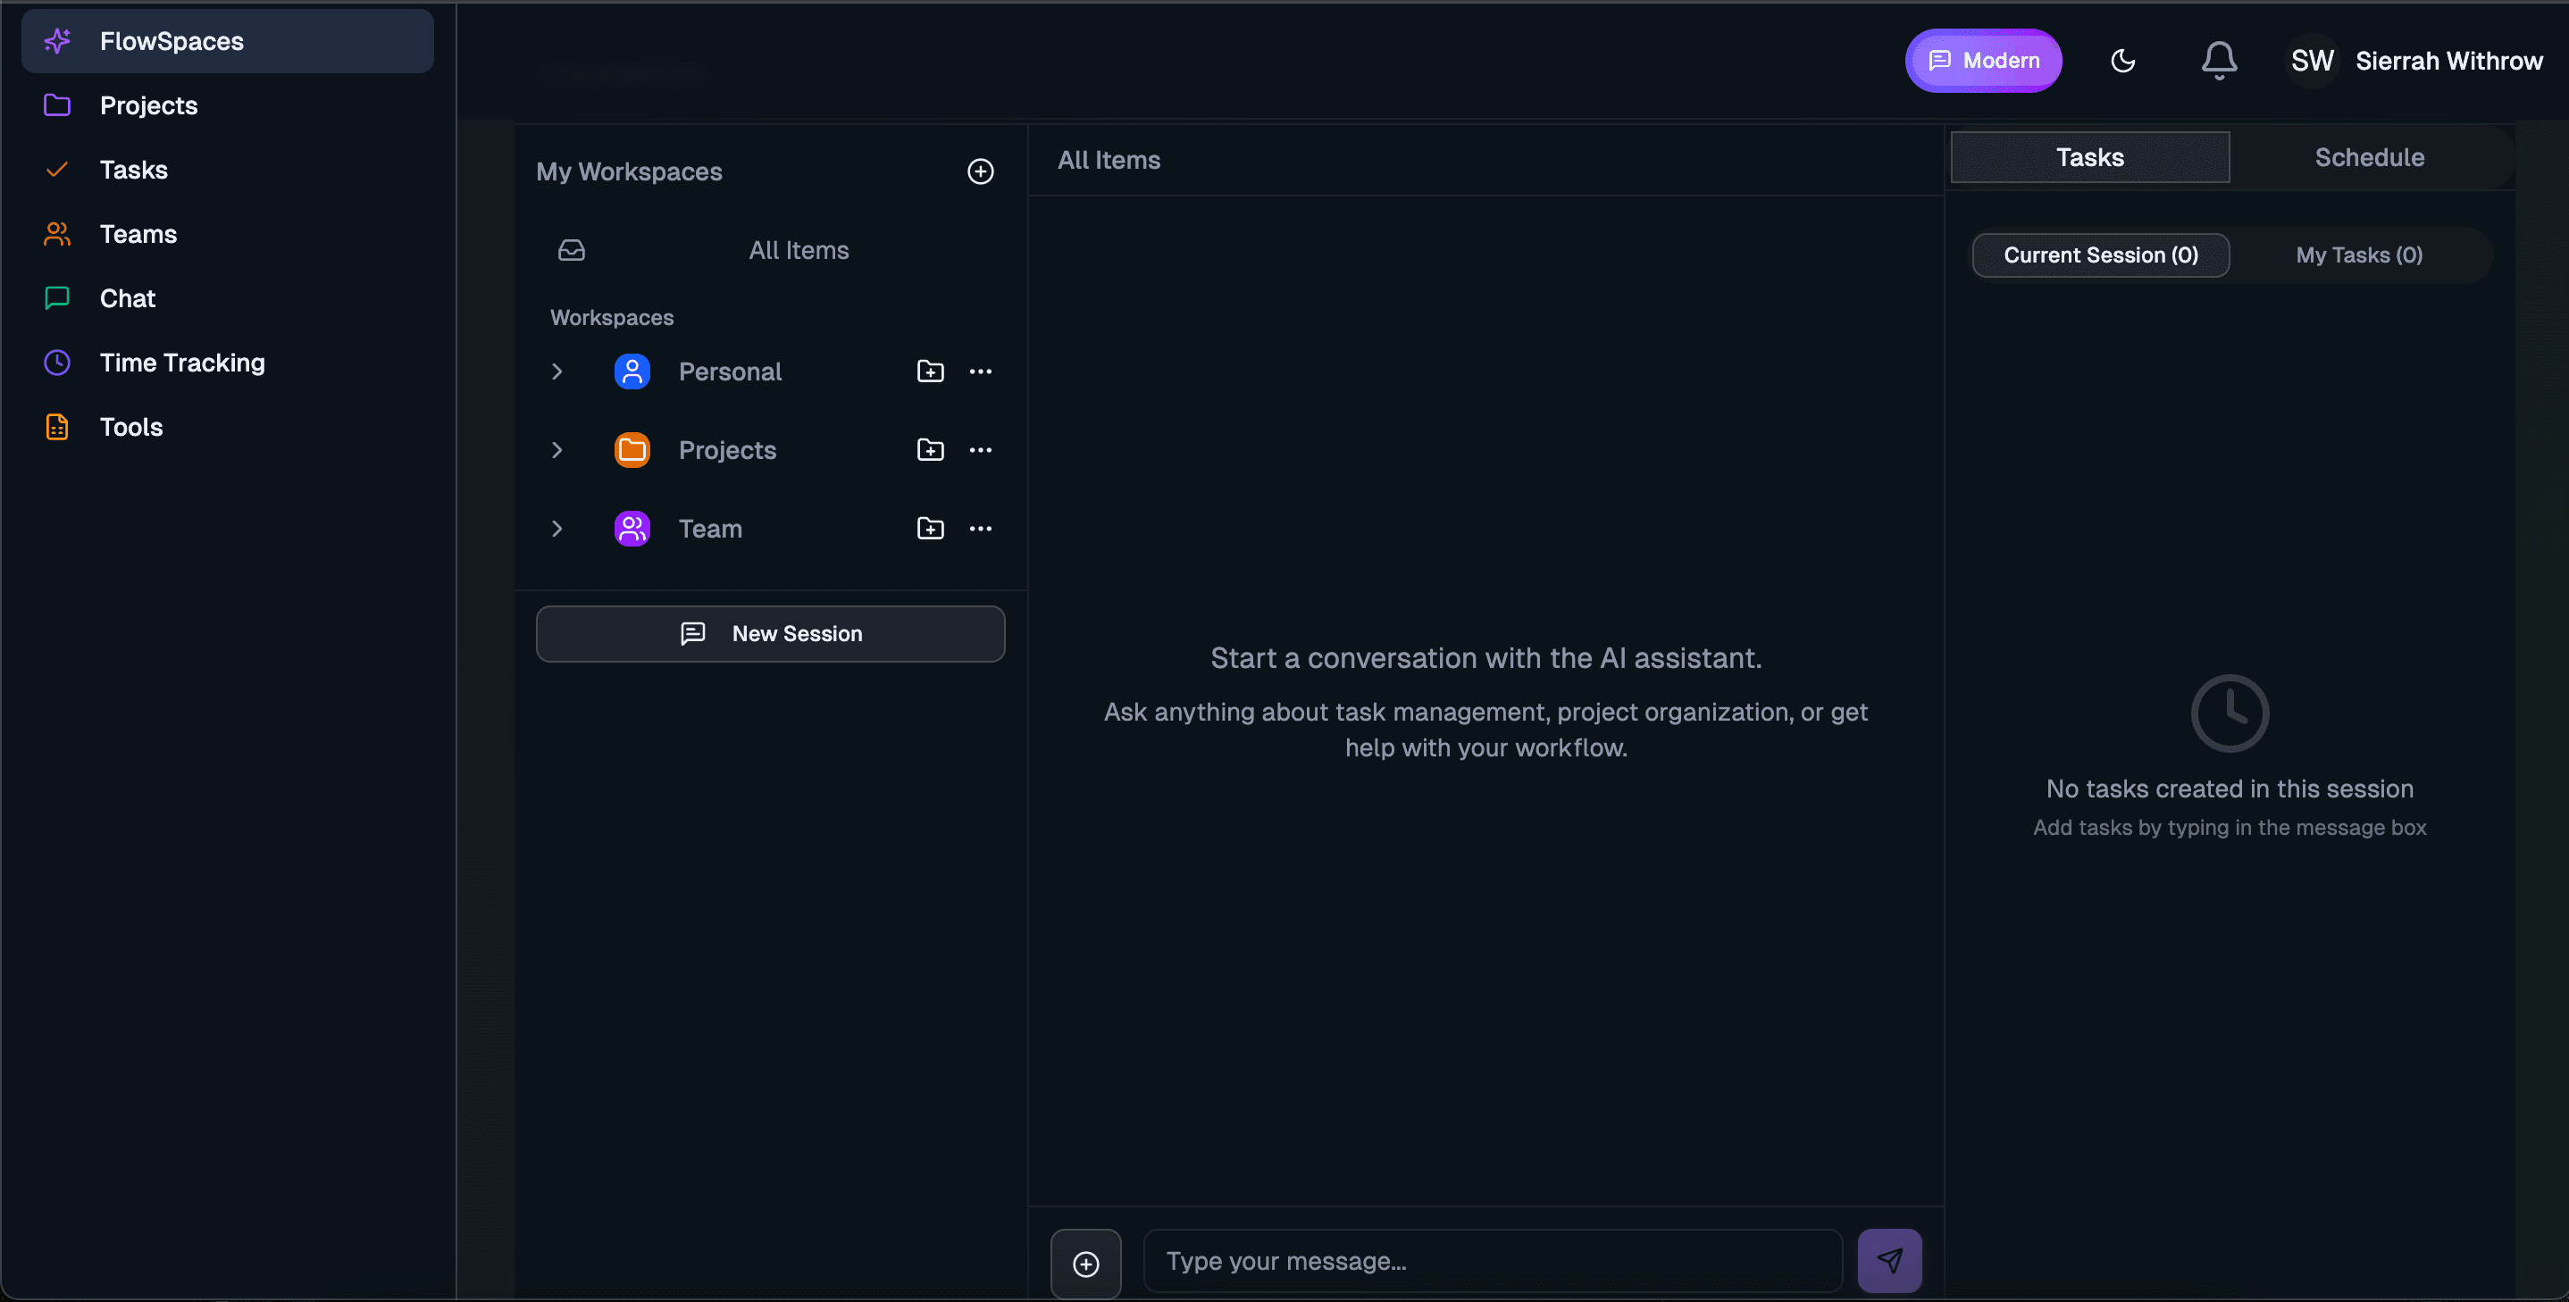Select My Tasks (0) filter
The width and height of the screenshot is (2569, 1302).
click(x=2358, y=255)
